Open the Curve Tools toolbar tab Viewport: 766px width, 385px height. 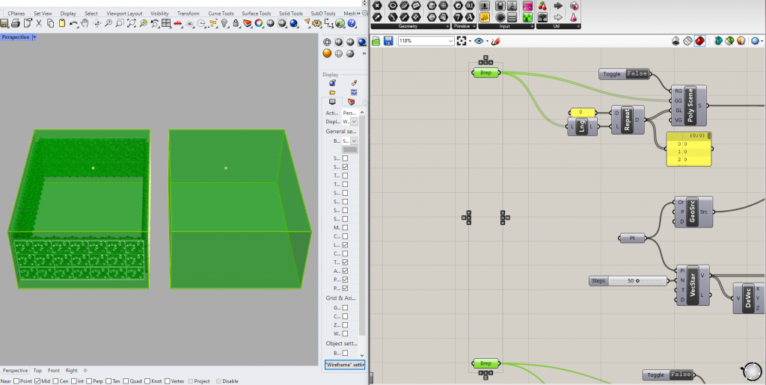pos(221,13)
